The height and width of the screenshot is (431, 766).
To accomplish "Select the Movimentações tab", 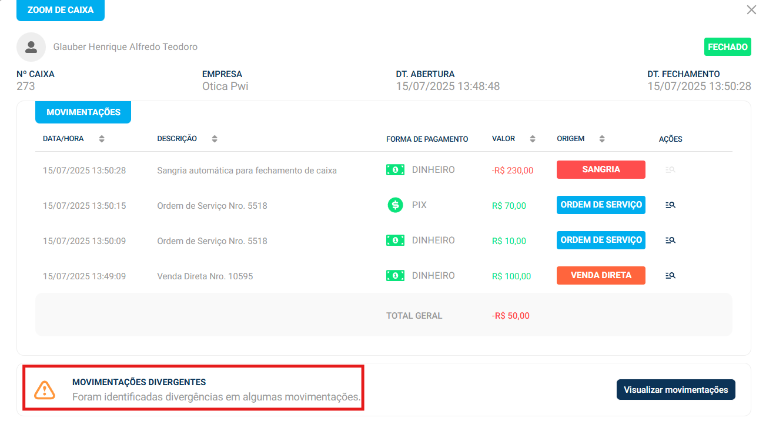I will pyautogui.click(x=83, y=112).
